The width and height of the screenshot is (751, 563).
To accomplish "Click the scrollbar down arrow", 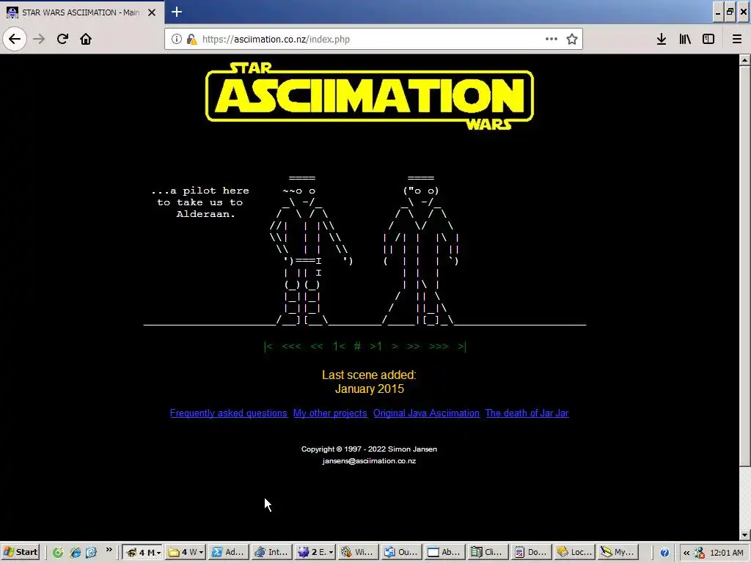I will [744, 534].
